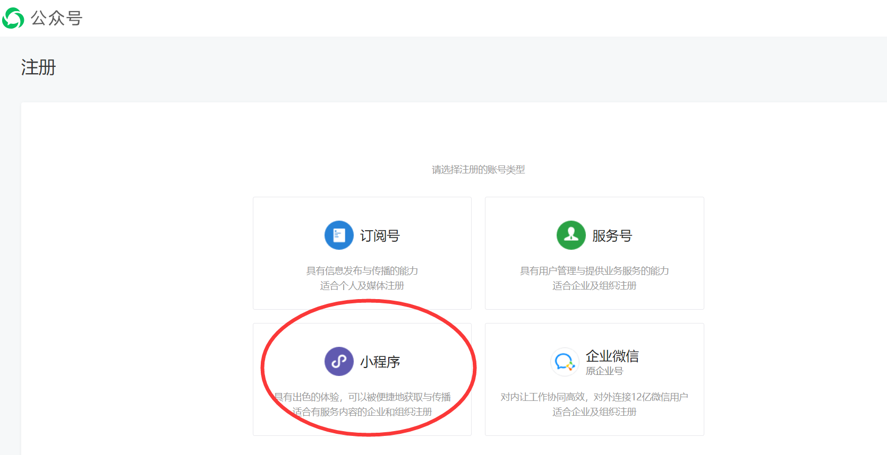Image resolution: width=887 pixels, height=455 pixels.
Task: Click the green 服务号 person icon
Action: [x=571, y=235]
